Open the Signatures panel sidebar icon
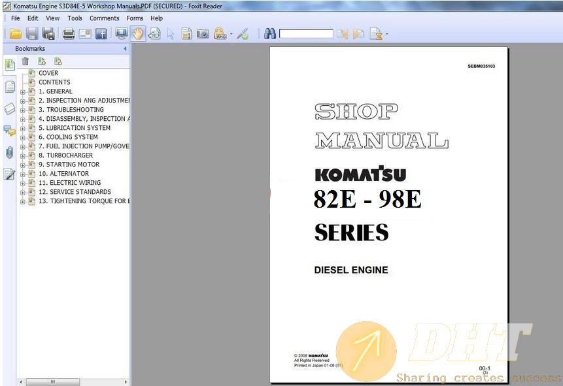Screen dimensions: 563x386 [x=9, y=174]
